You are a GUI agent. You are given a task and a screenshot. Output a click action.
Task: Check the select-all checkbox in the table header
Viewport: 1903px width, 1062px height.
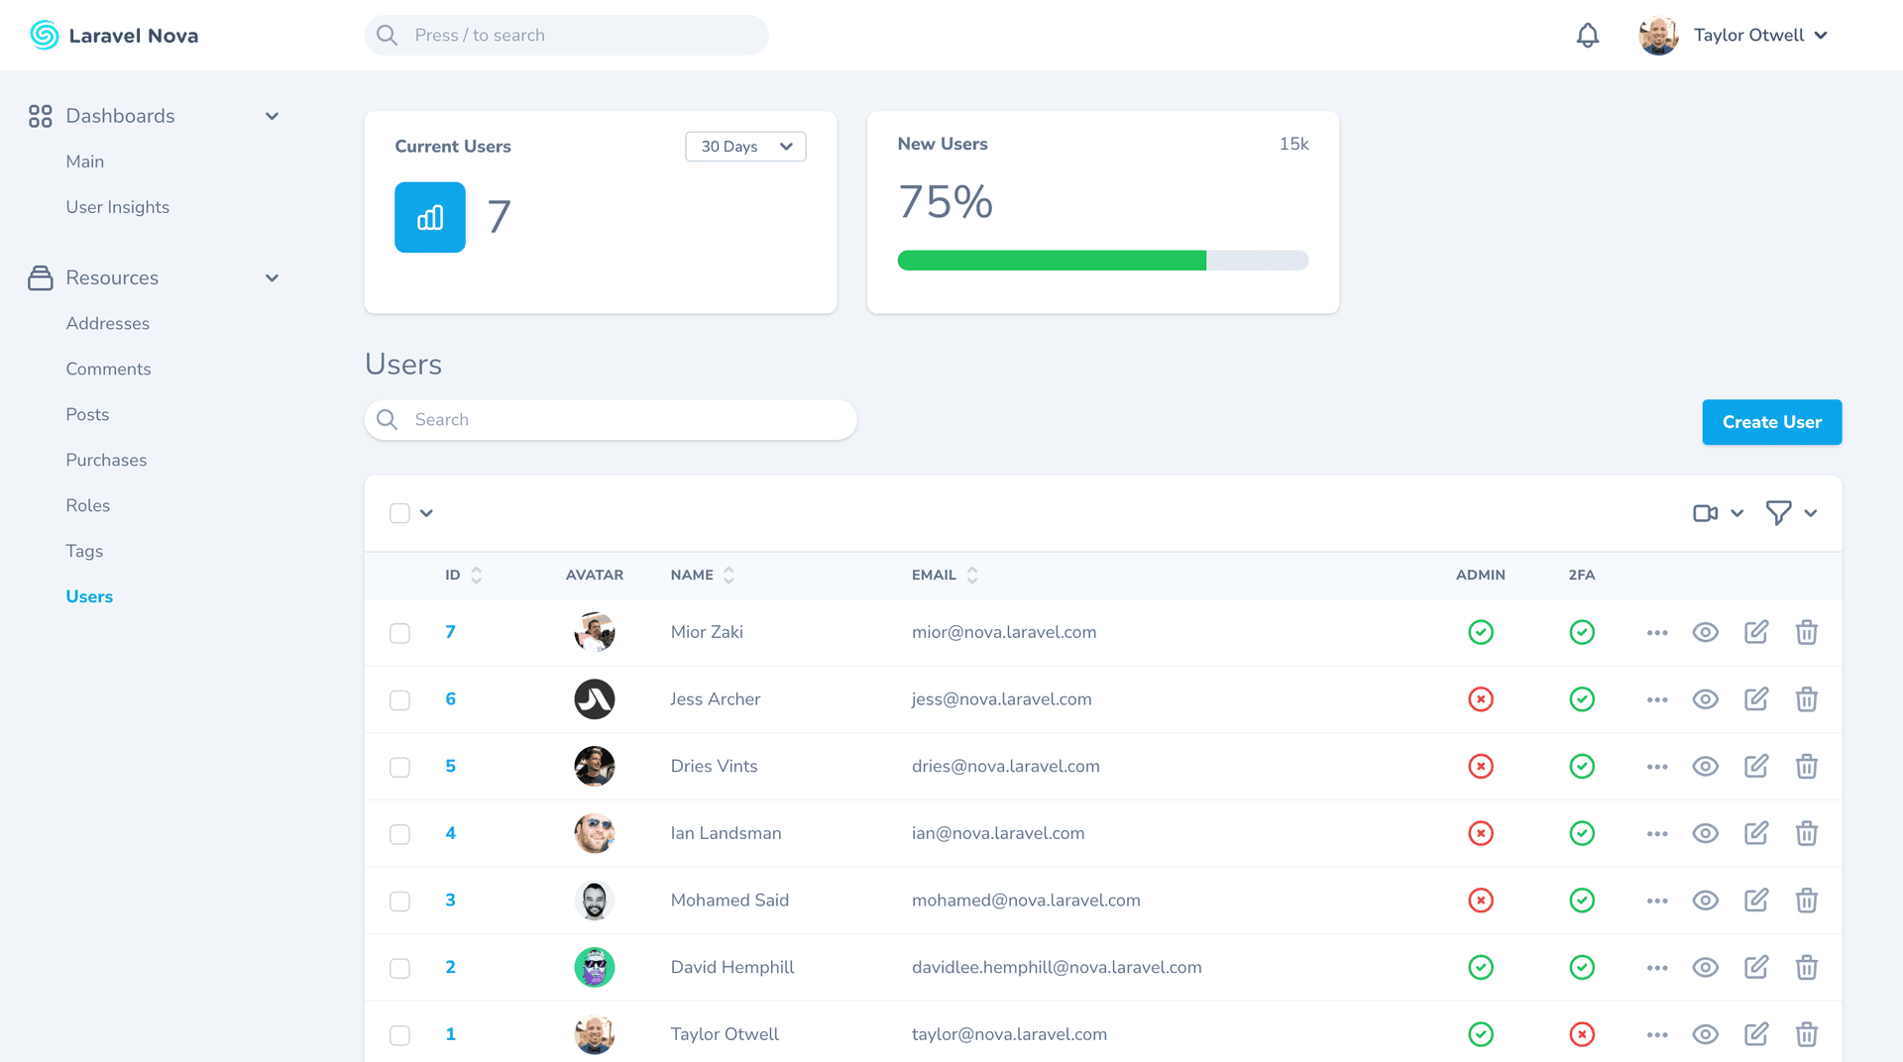[x=399, y=513]
